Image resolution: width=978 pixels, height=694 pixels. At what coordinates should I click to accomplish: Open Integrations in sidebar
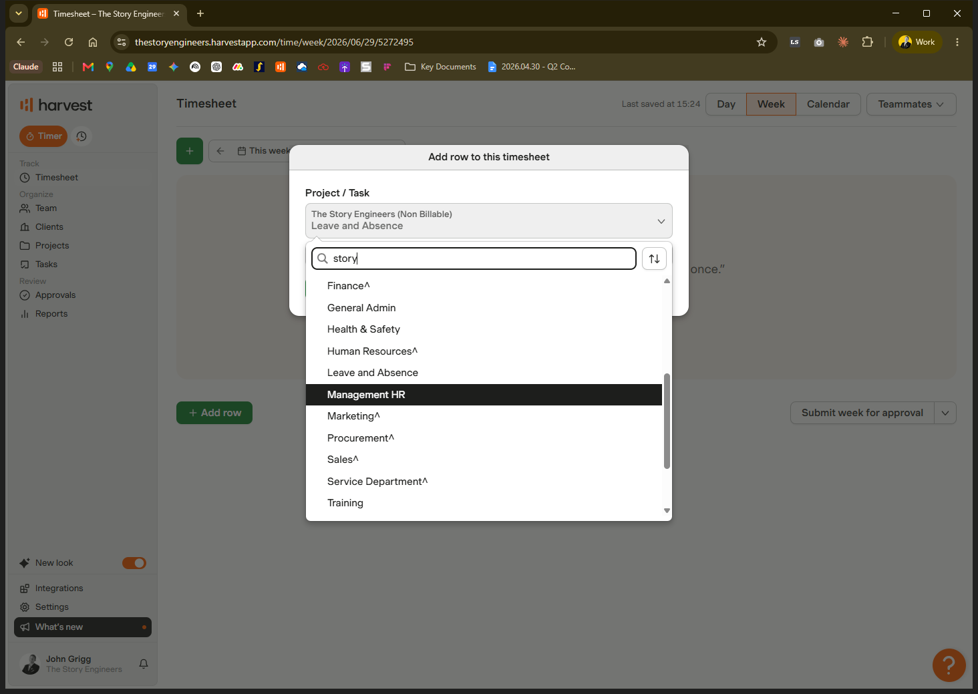click(x=59, y=588)
